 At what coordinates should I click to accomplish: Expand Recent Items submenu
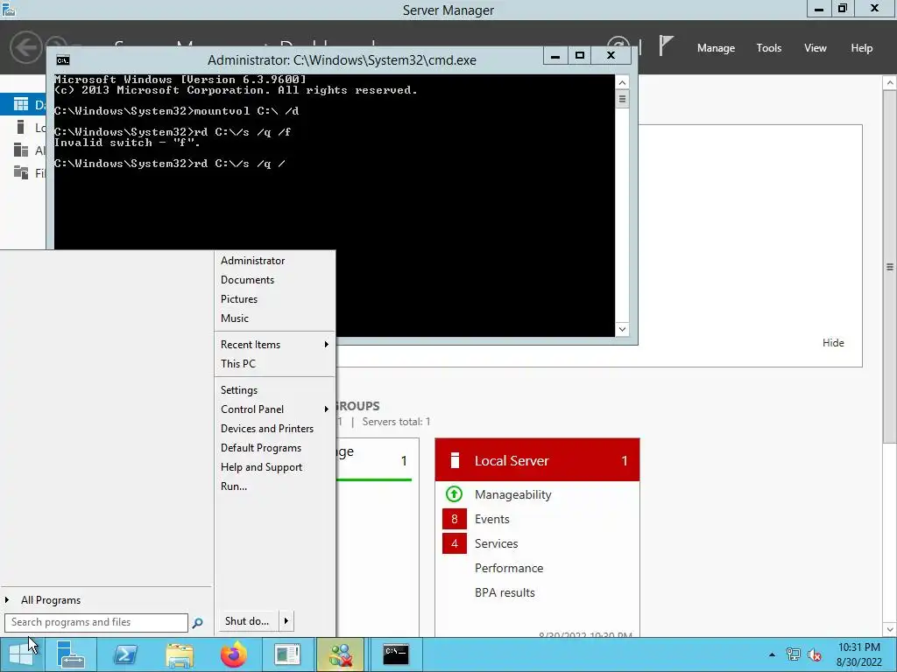pos(274,345)
